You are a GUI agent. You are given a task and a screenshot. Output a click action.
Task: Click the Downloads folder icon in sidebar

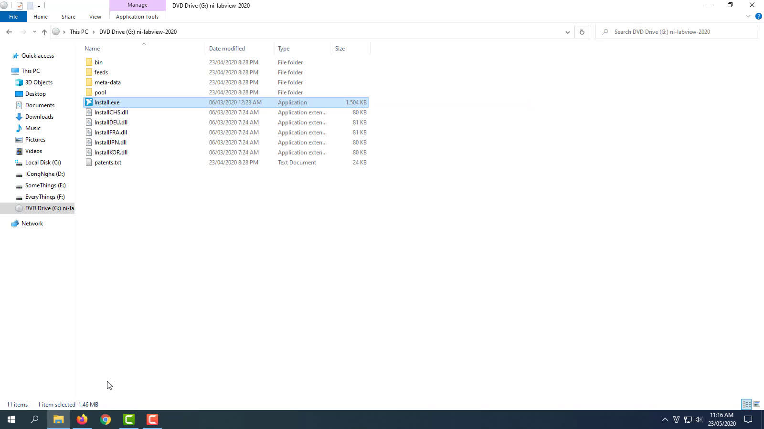pyautogui.click(x=19, y=117)
